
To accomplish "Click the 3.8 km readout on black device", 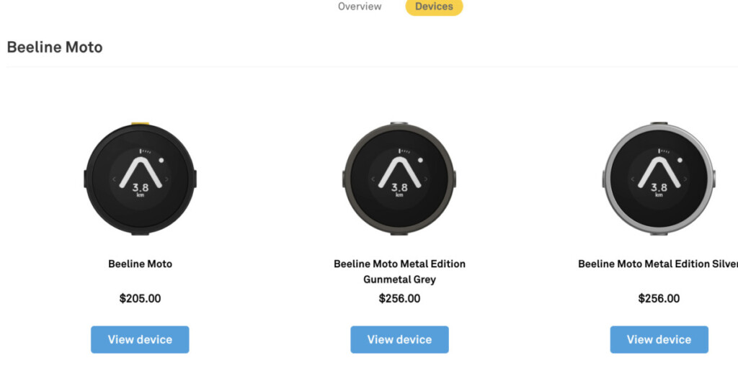I will pos(140,189).
